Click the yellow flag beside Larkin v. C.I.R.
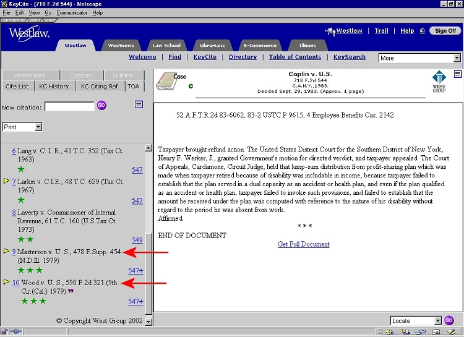The width and height of the screenshot is (464, 337). point(6,181)
